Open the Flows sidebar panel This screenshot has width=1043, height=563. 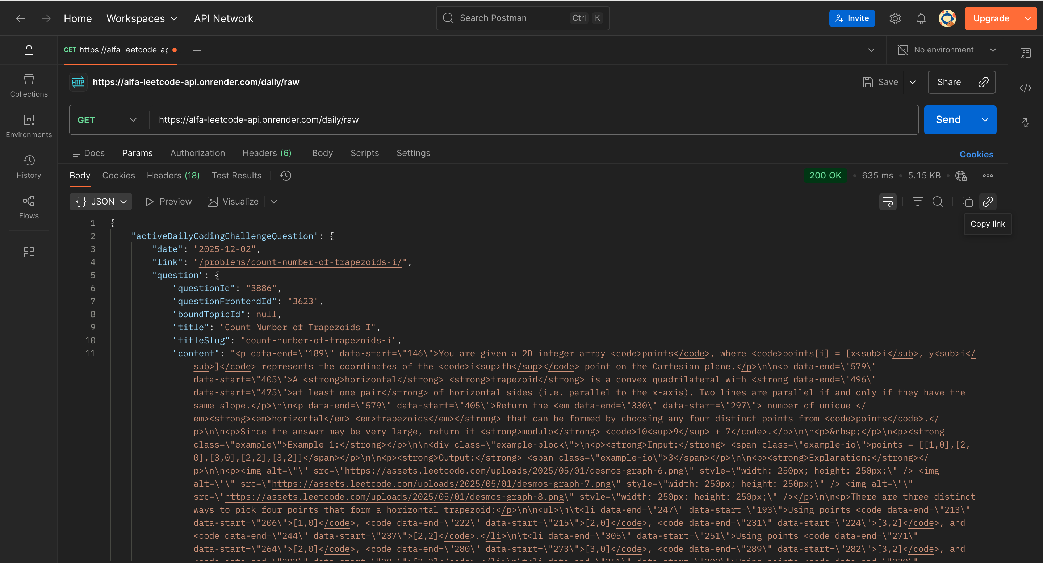29,207
